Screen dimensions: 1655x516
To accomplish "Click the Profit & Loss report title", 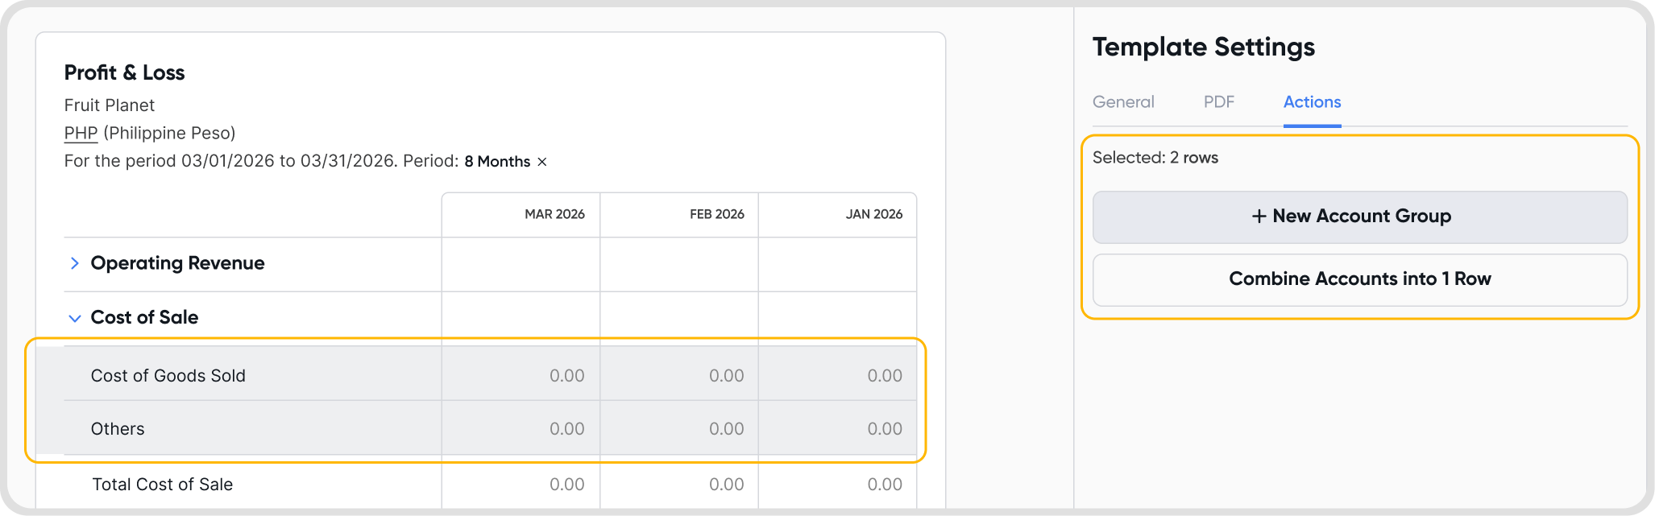I will pos(124,73).
